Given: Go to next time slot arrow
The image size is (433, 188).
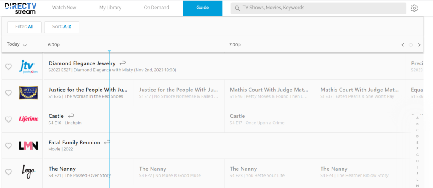Looking at the screenshot, I should pyautogui.click(x=419, y=45).
